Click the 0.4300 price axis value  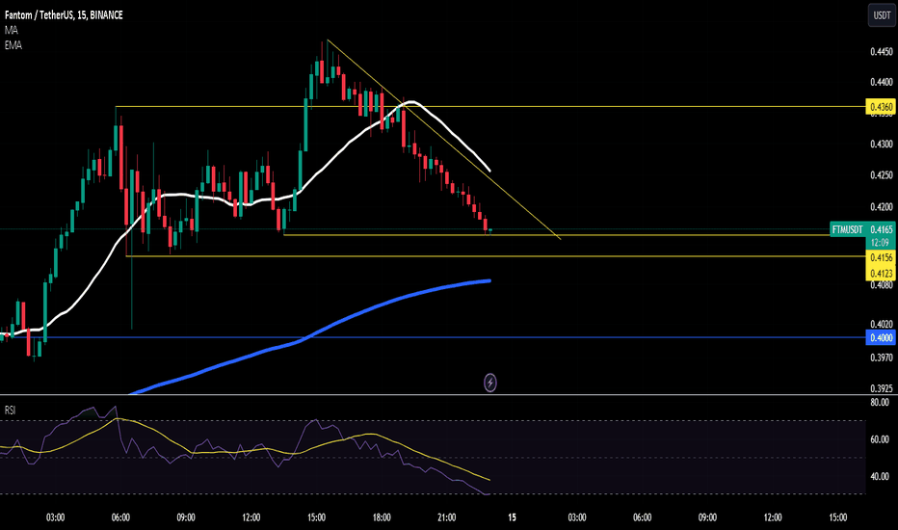(x=882, y=144)
